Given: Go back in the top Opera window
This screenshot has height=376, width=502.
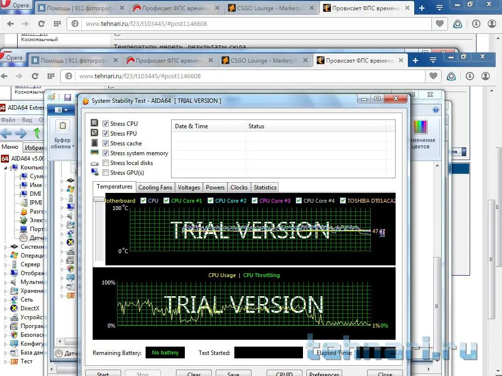Looking at the screenshot, I should [10, 23].
